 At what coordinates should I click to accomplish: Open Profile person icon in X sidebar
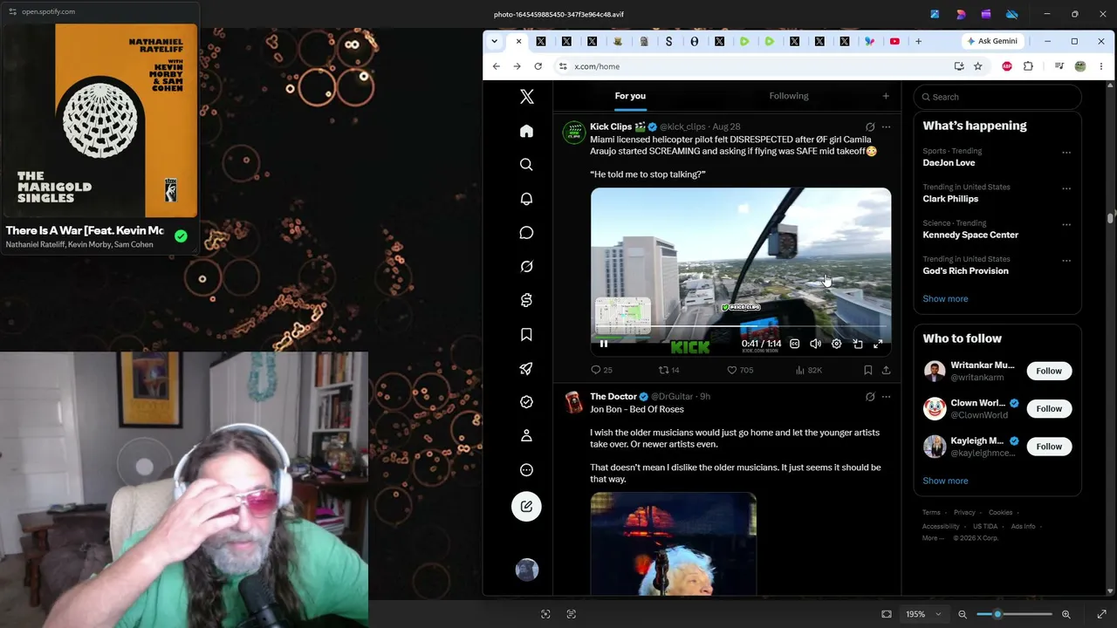point(526,436)
